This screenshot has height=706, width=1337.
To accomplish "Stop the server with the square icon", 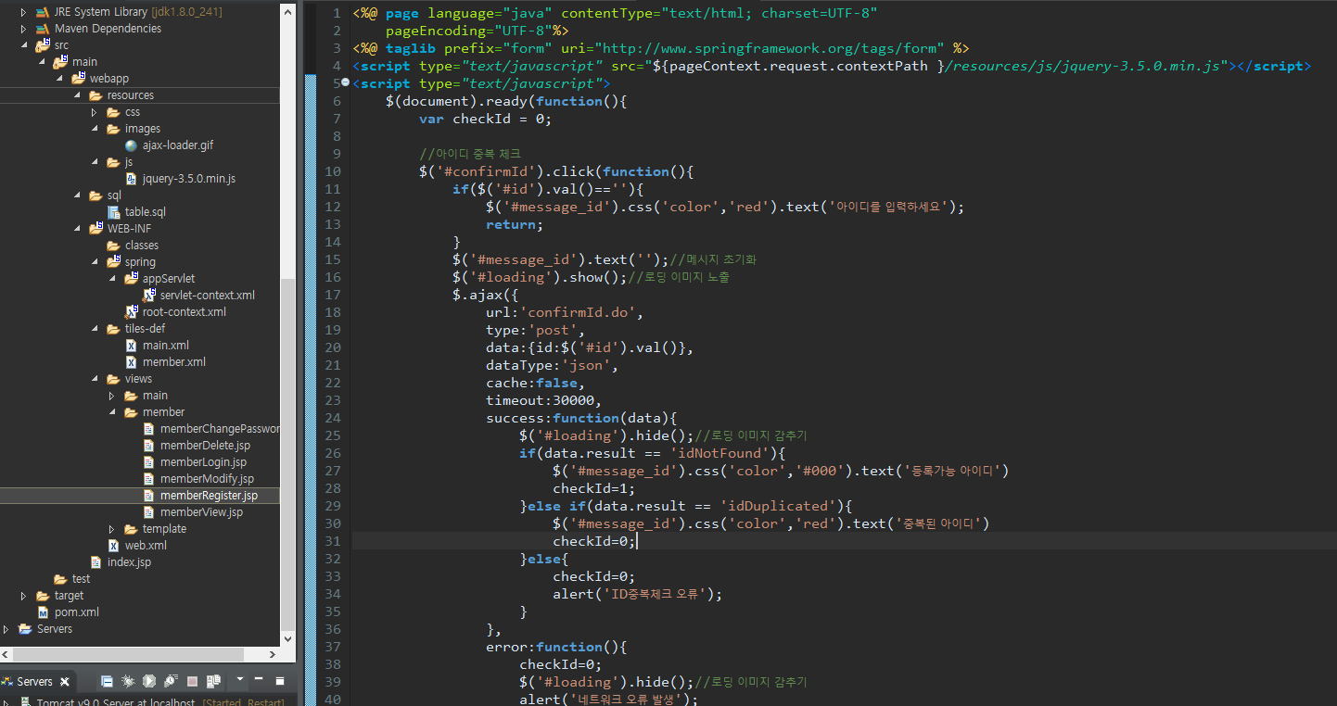I will tap(192, 681).
